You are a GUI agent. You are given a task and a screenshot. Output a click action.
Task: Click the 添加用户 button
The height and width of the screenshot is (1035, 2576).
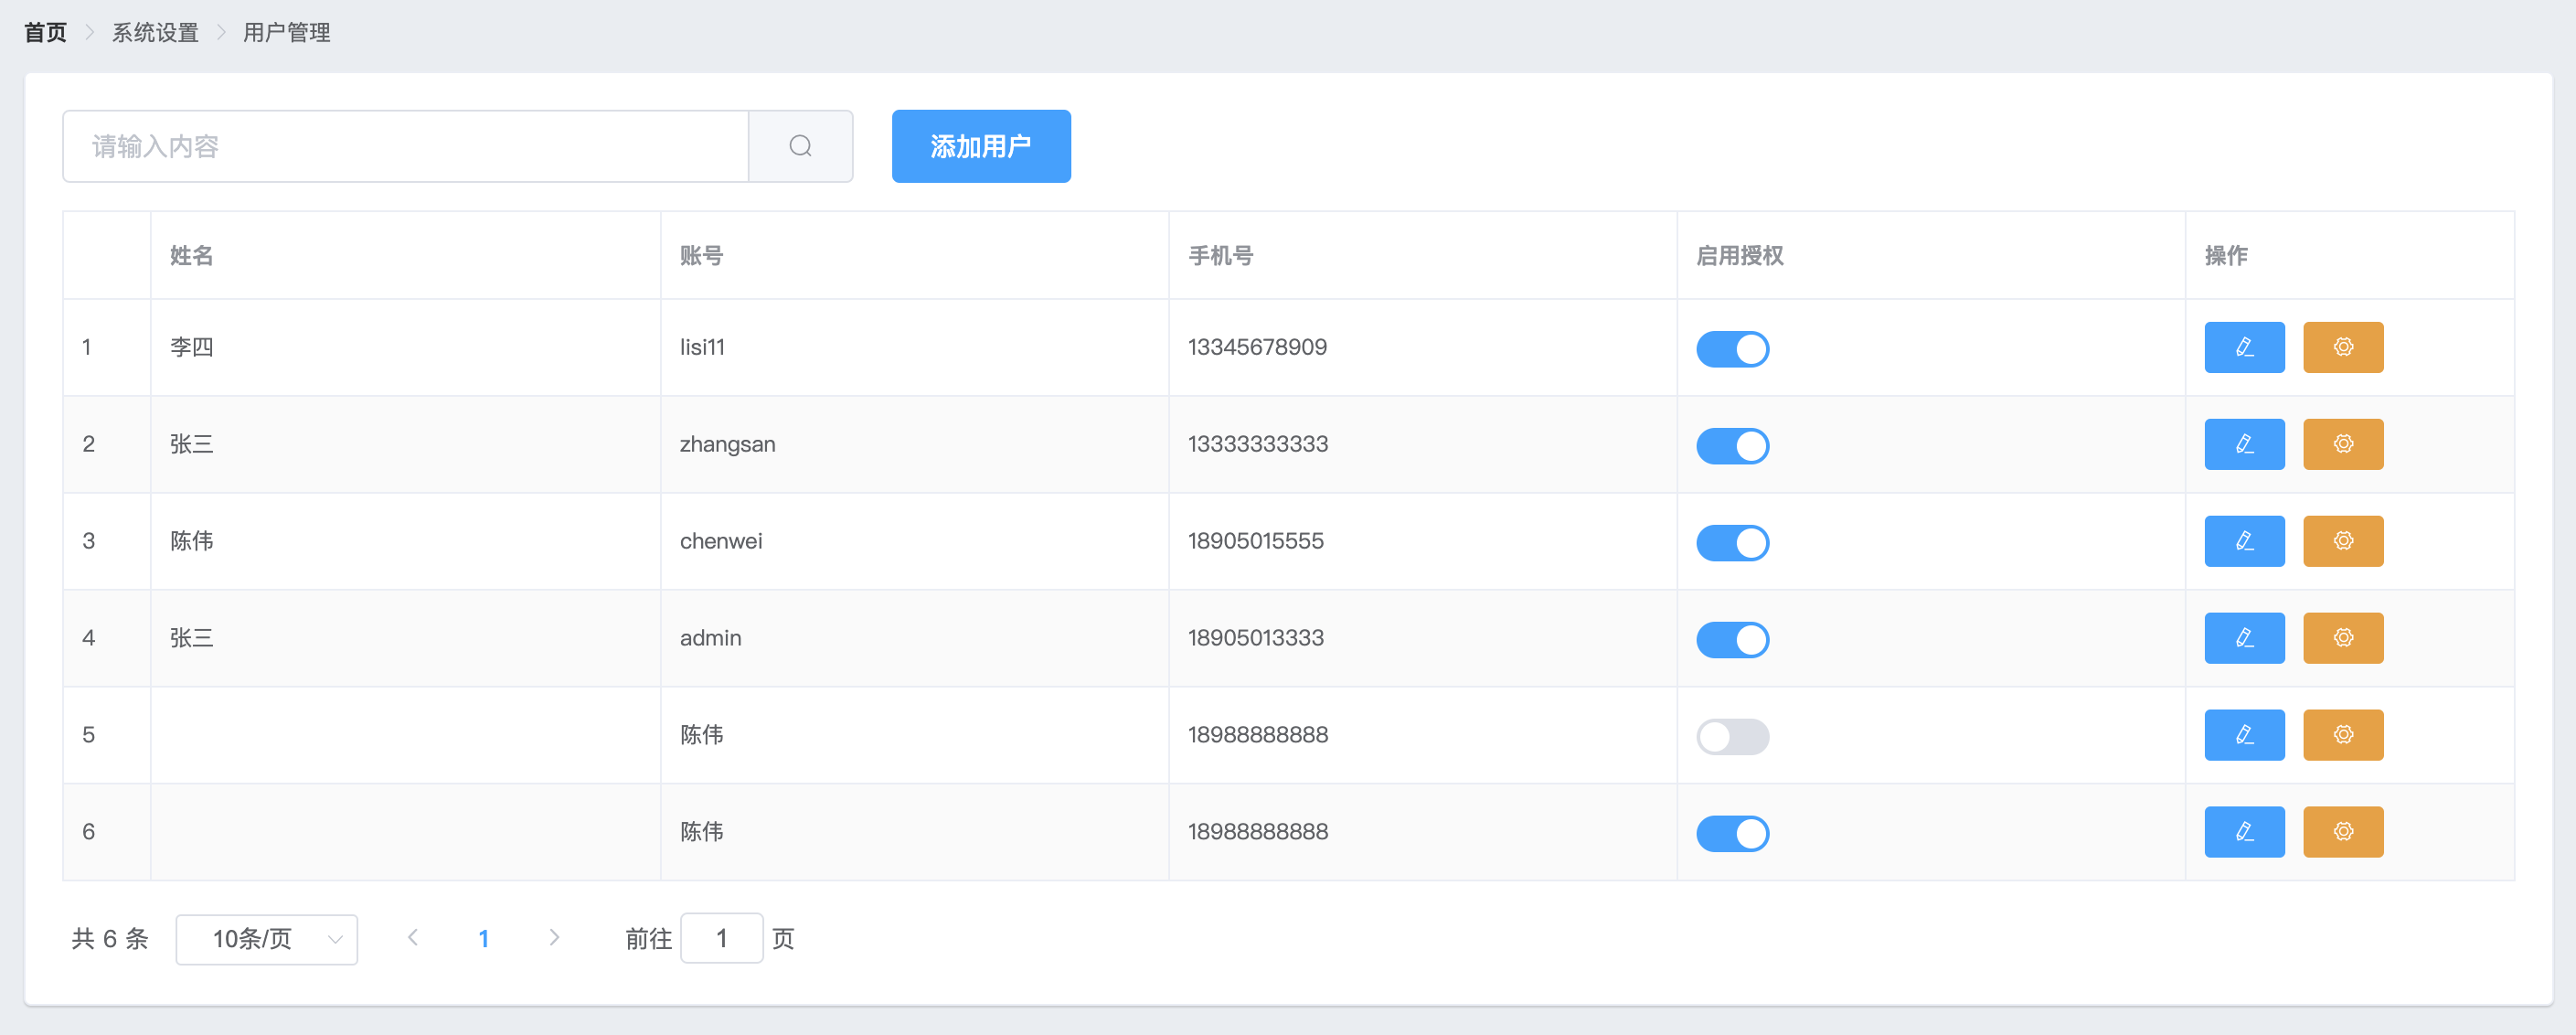pyautogui.click(x=981, y=146)
